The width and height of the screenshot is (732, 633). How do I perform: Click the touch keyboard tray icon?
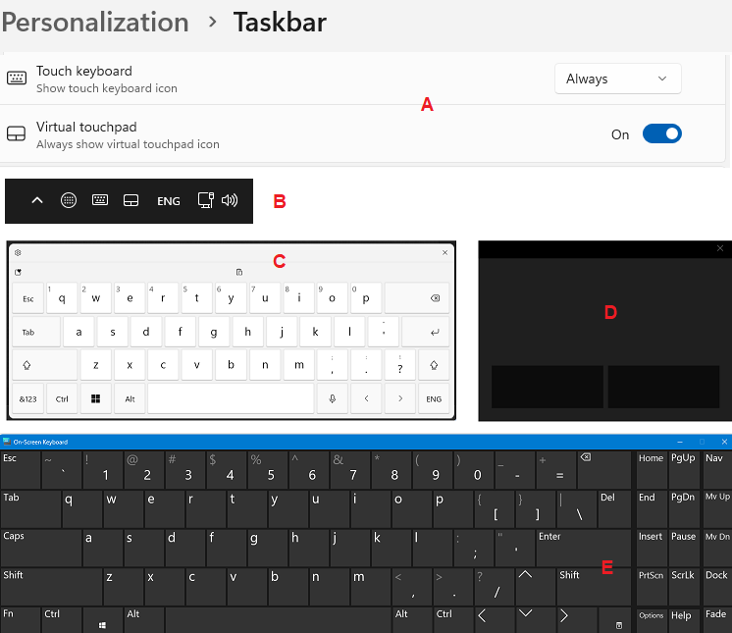(x=100, y=200)
